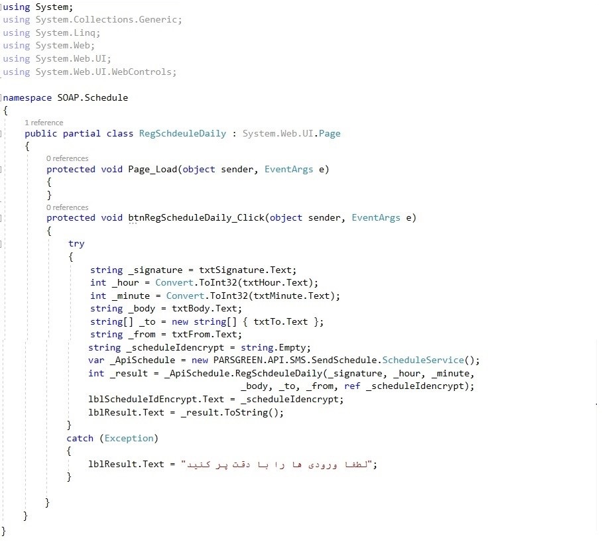Image resolution: width=602 pixels, height=550 pixels.
Task: Click Convert in the _hour assignment line
Action: (x=174, y=282)
